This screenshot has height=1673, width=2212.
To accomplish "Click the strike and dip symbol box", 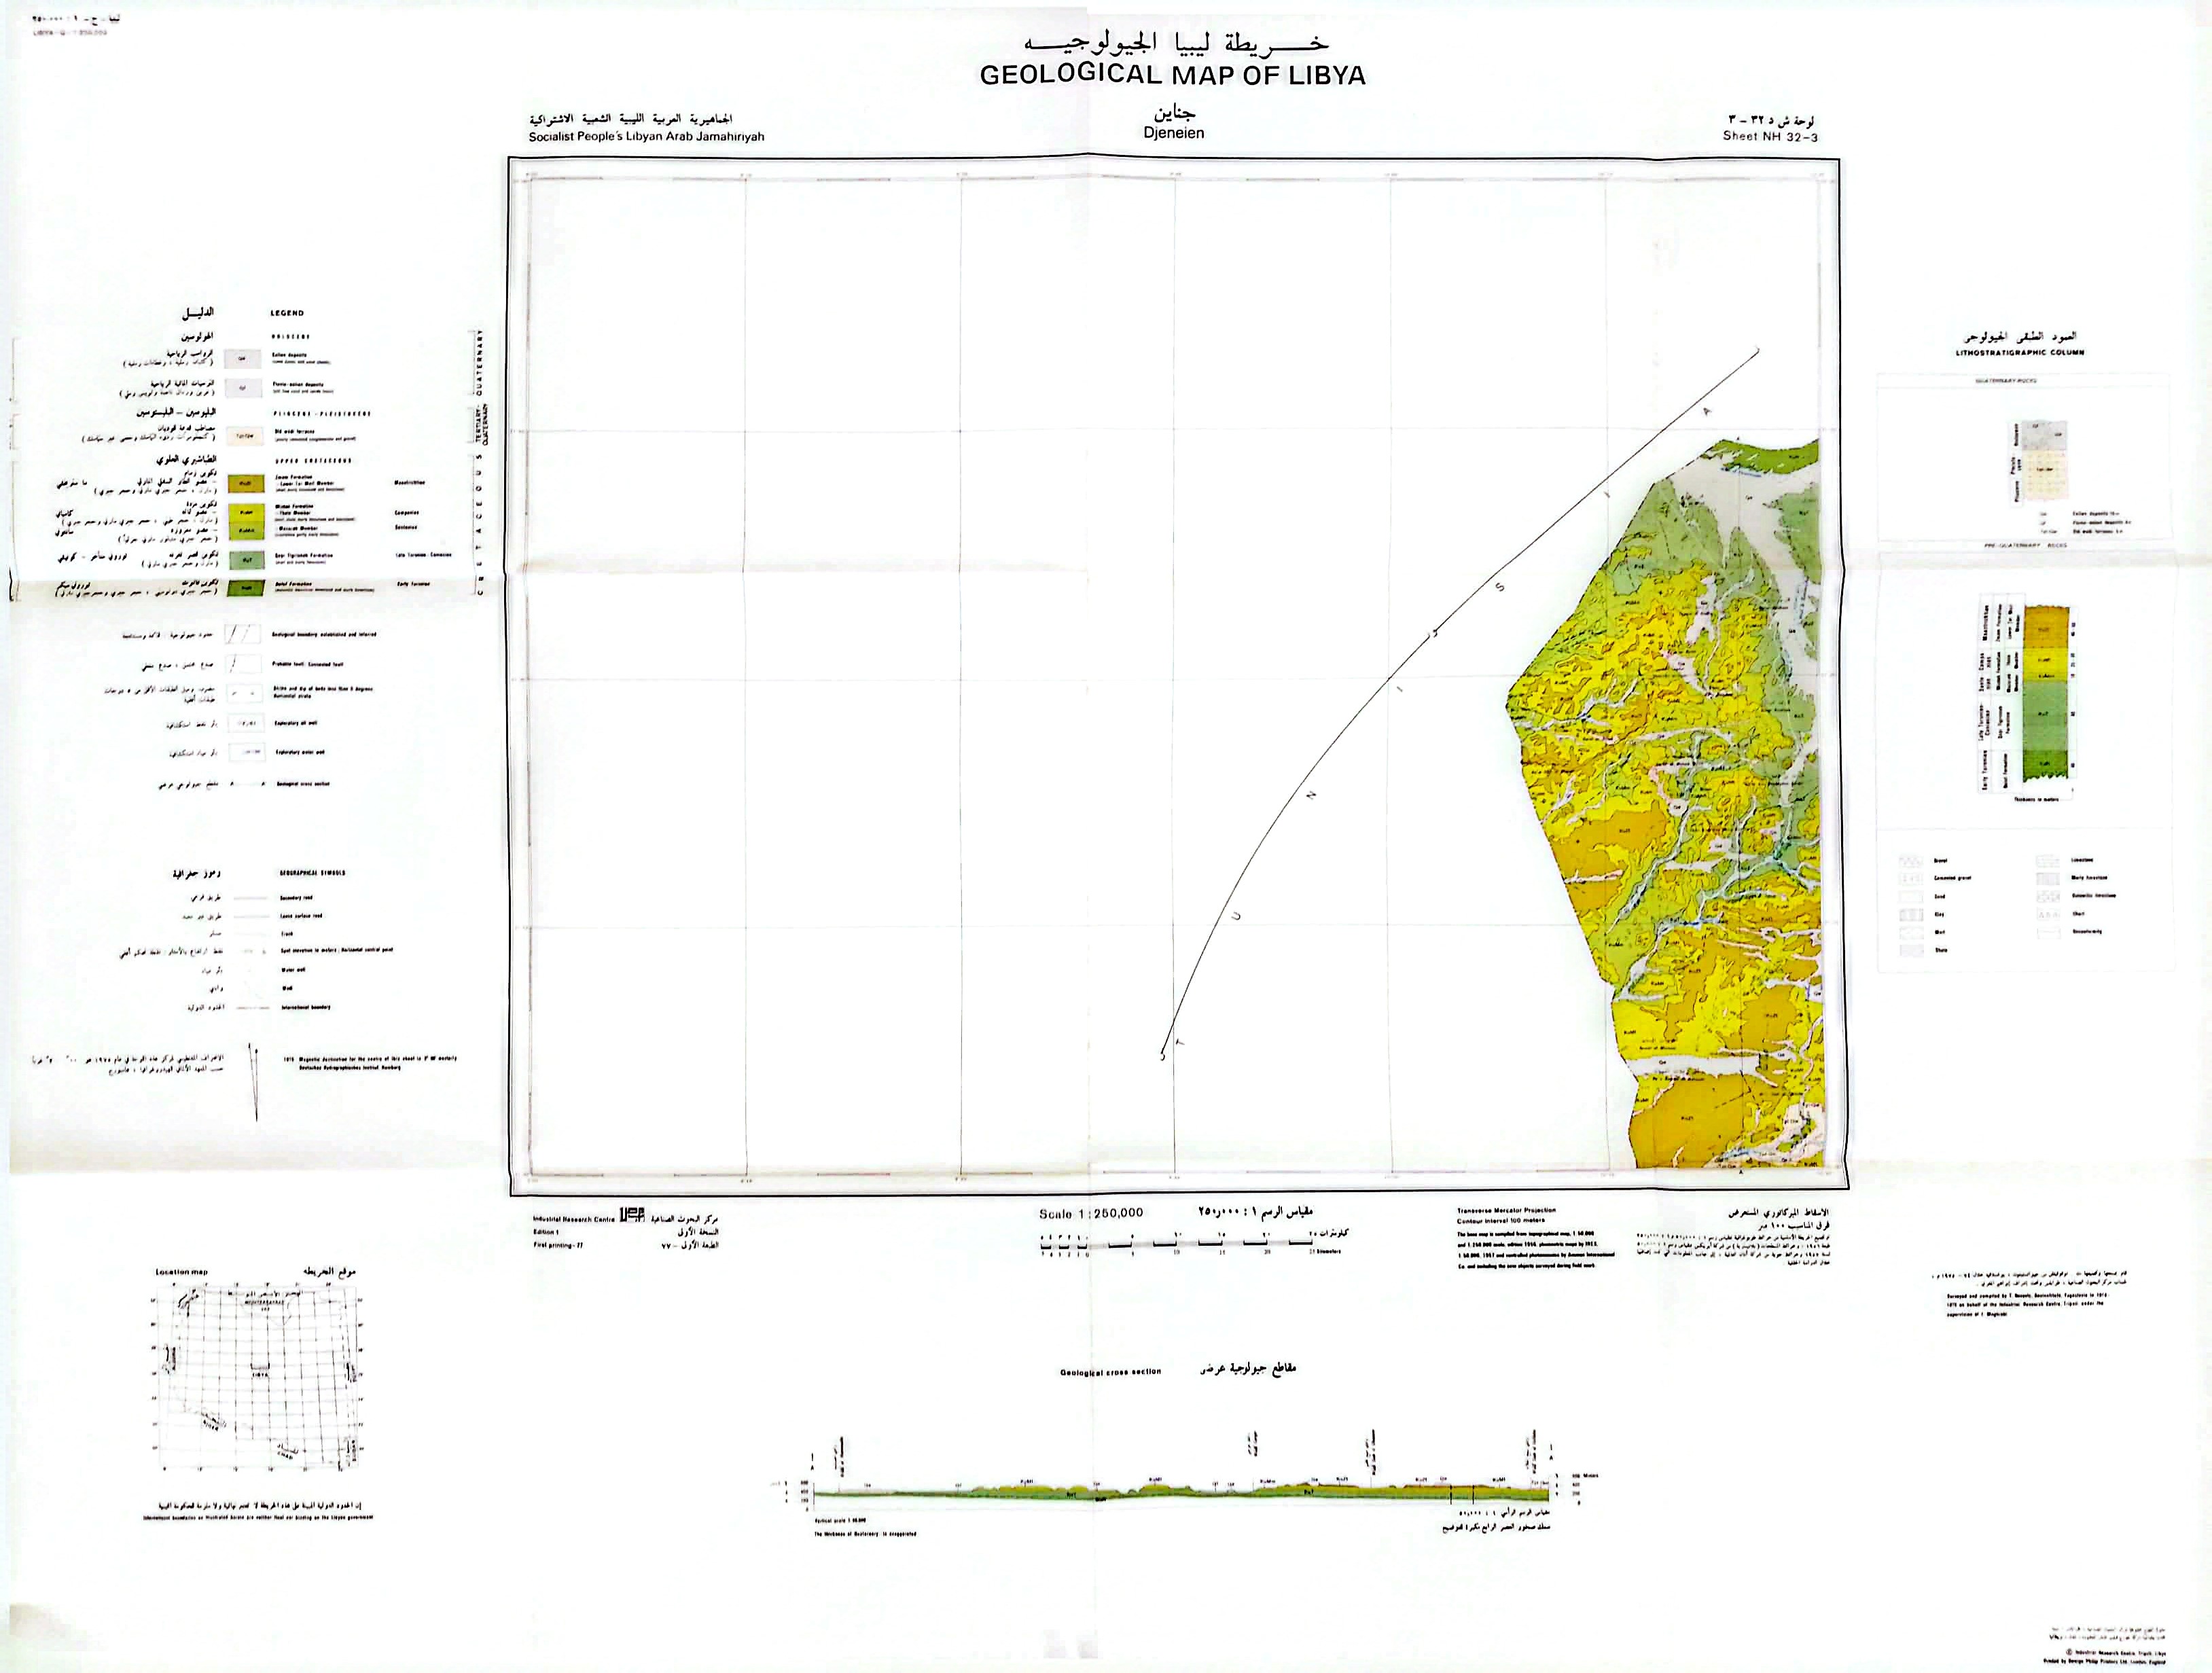I will (245, 694).
